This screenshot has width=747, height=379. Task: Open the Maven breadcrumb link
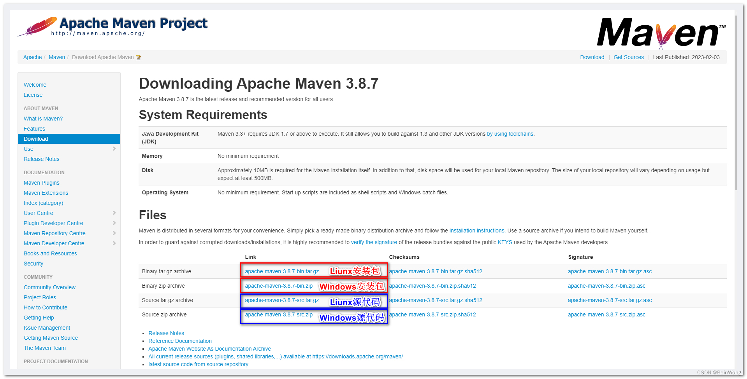click(57, 57)
